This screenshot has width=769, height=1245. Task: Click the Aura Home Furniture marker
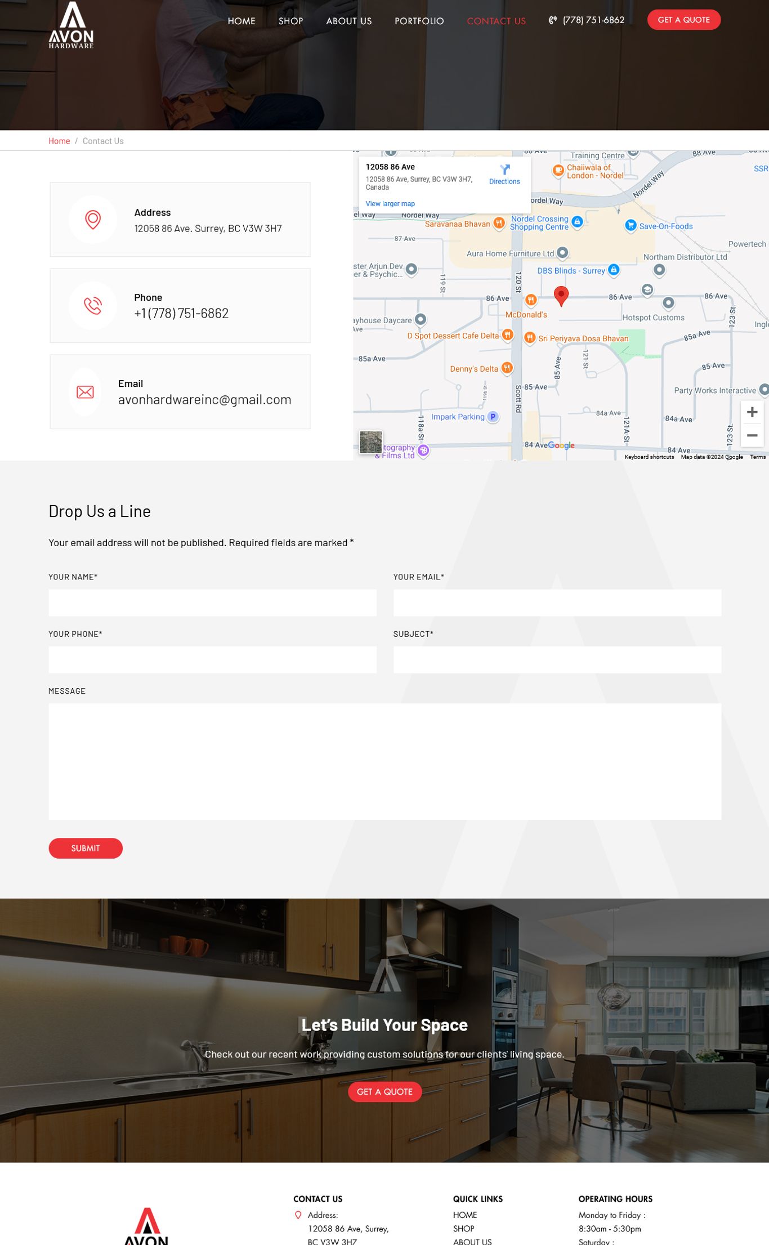(x=562, y=253)
